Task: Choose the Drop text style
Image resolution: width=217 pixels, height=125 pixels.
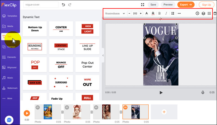Action: (x=35, y=97)
